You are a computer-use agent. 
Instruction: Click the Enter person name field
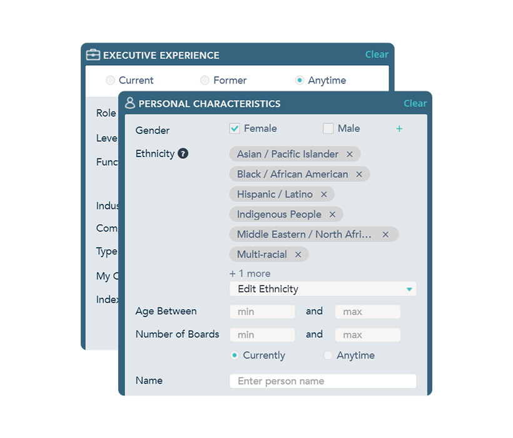click(x=322, y=380)
